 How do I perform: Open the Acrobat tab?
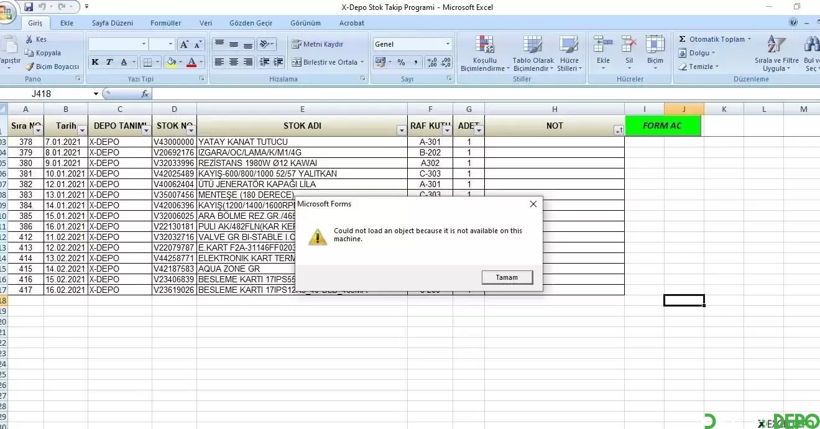(352, 23)
